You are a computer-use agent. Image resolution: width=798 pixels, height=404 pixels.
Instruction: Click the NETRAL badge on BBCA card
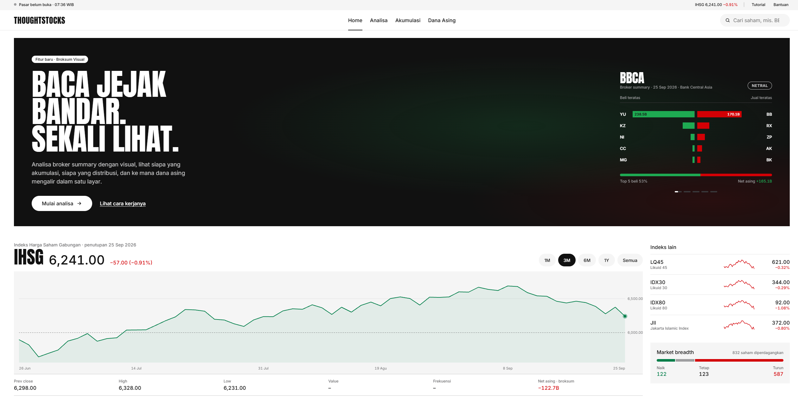click(760, 86)
